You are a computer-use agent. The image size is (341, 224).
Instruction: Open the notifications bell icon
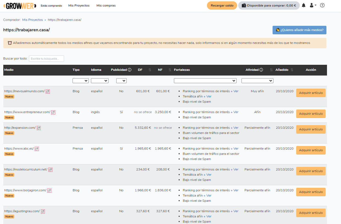[x=304, y=5]
